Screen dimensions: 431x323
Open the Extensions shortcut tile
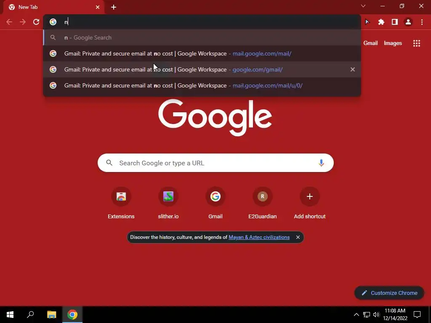coord(121,203)
